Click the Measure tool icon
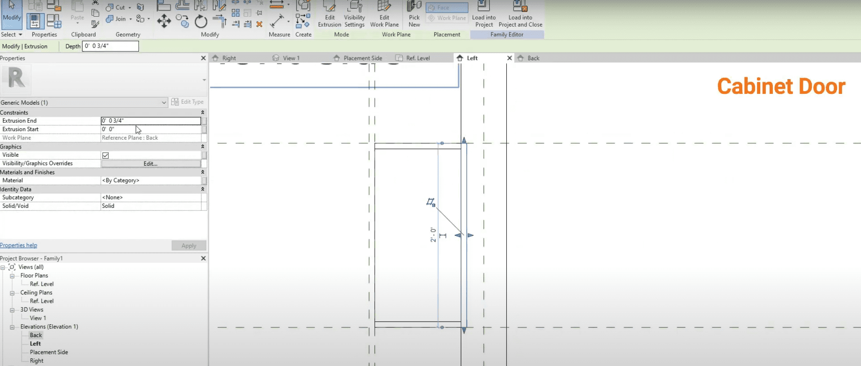The height and width of the screenshot is (366, 861). point(277,21)
